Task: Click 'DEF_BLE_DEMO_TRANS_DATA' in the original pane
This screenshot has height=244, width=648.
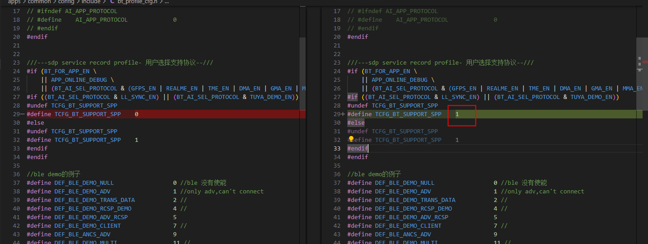Action: click(95, 200)
